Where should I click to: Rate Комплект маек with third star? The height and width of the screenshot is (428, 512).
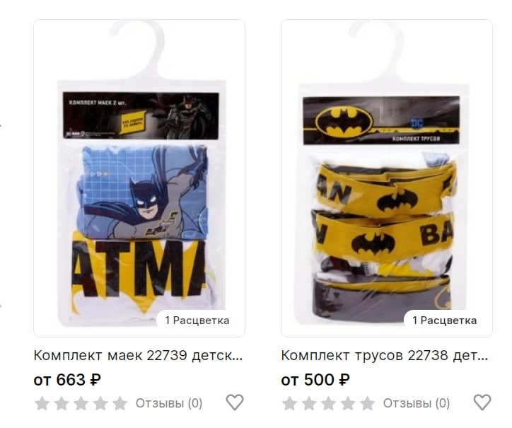81,403
